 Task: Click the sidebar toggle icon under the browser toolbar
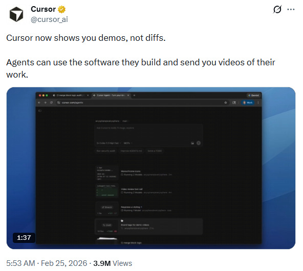tap(40, 111)
